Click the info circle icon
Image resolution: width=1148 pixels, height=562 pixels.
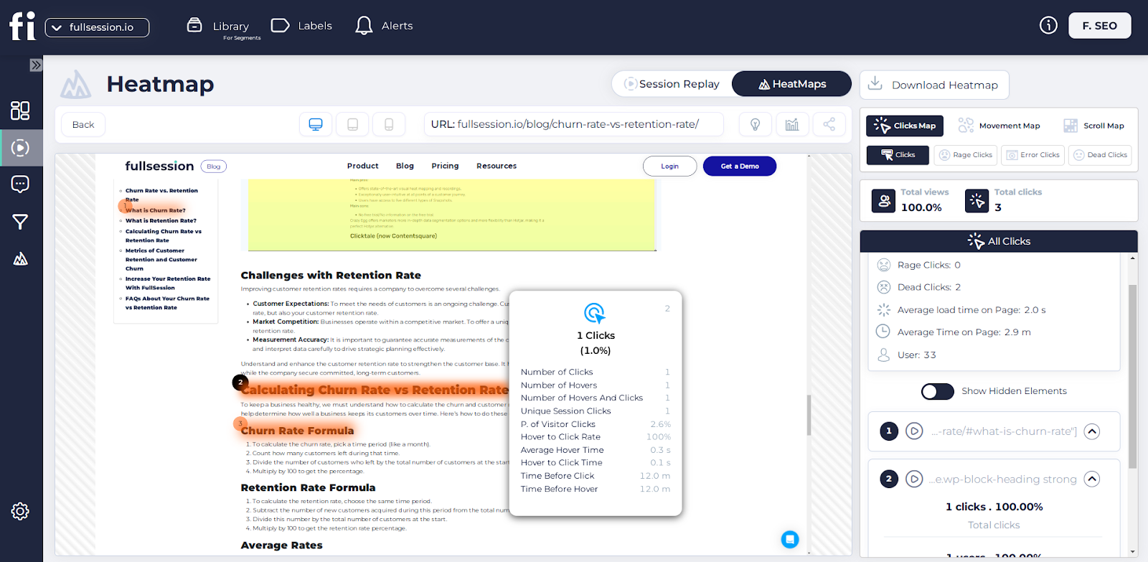[x=1048, y=26]
